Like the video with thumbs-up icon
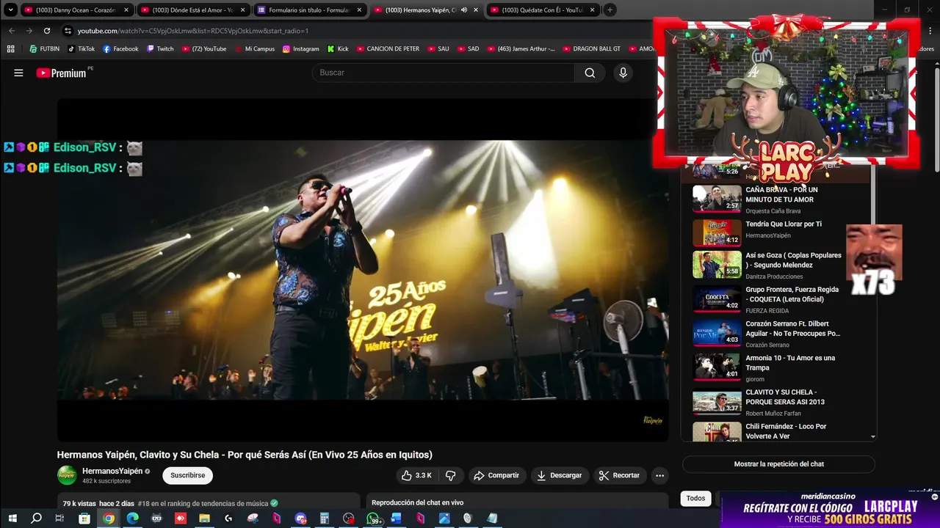This screenshot has height=528, width=940. coord(416,475)
